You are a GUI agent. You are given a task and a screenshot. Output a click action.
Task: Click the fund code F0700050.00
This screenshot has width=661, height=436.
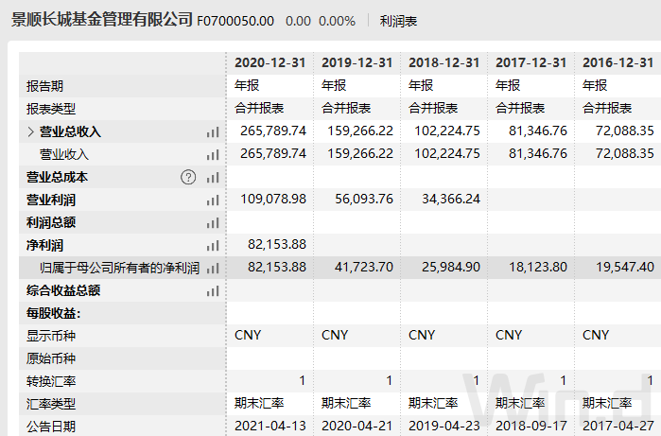point(235,21)
